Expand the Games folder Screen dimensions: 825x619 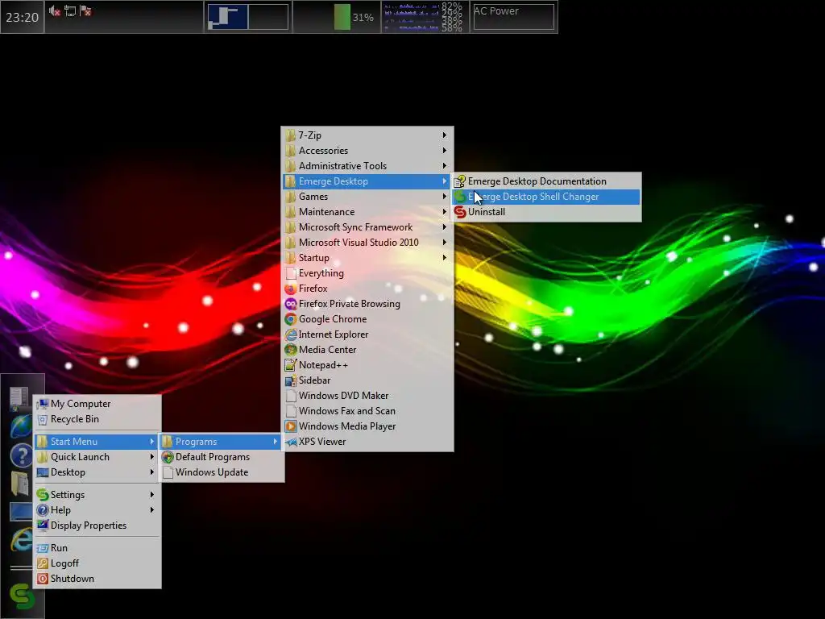click(x=367, y=197)
